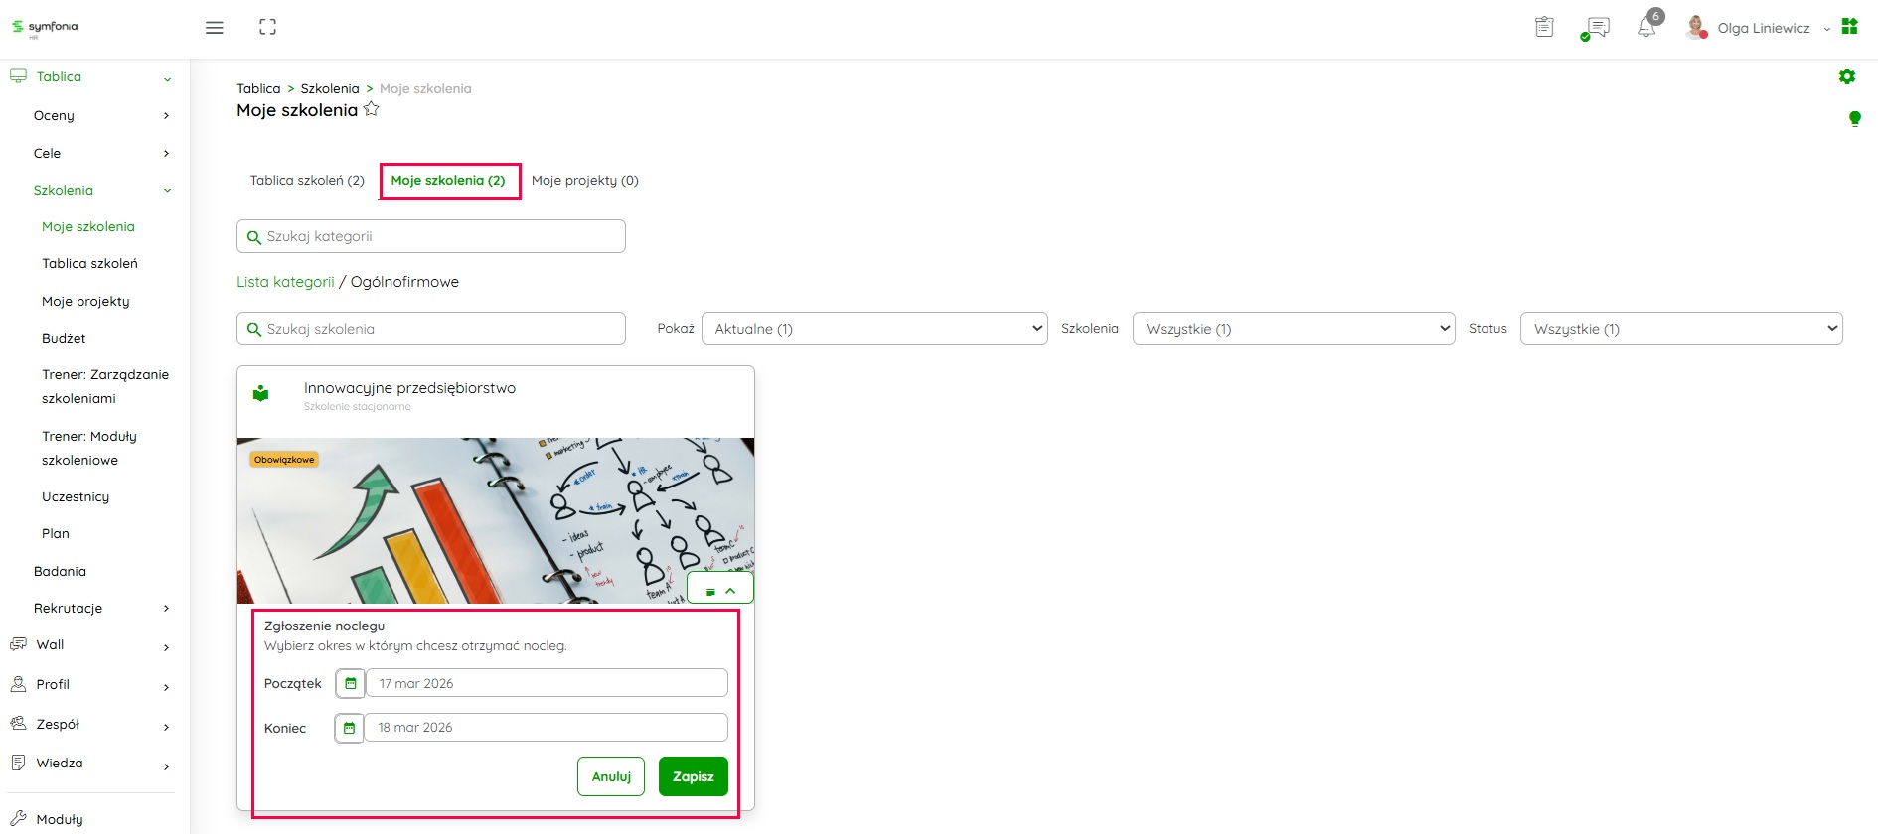Click the Szukaj szkolenia search field
Viewport: 1878px width, 834px height.
(x=431, y=329)
